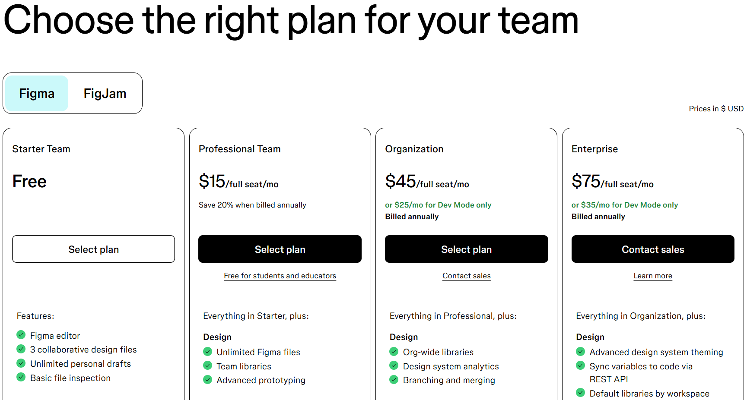Select plan for Professional Team
Screen dimensions: 747x400
coord(280,249)
